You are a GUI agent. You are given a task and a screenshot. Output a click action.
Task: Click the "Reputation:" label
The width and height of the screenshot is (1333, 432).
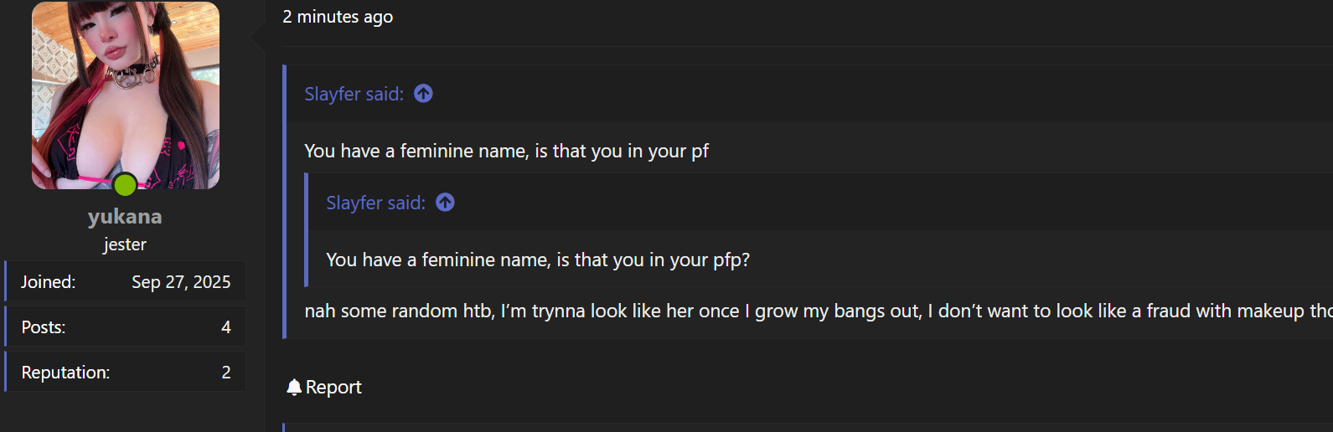[x=65, y=373]
